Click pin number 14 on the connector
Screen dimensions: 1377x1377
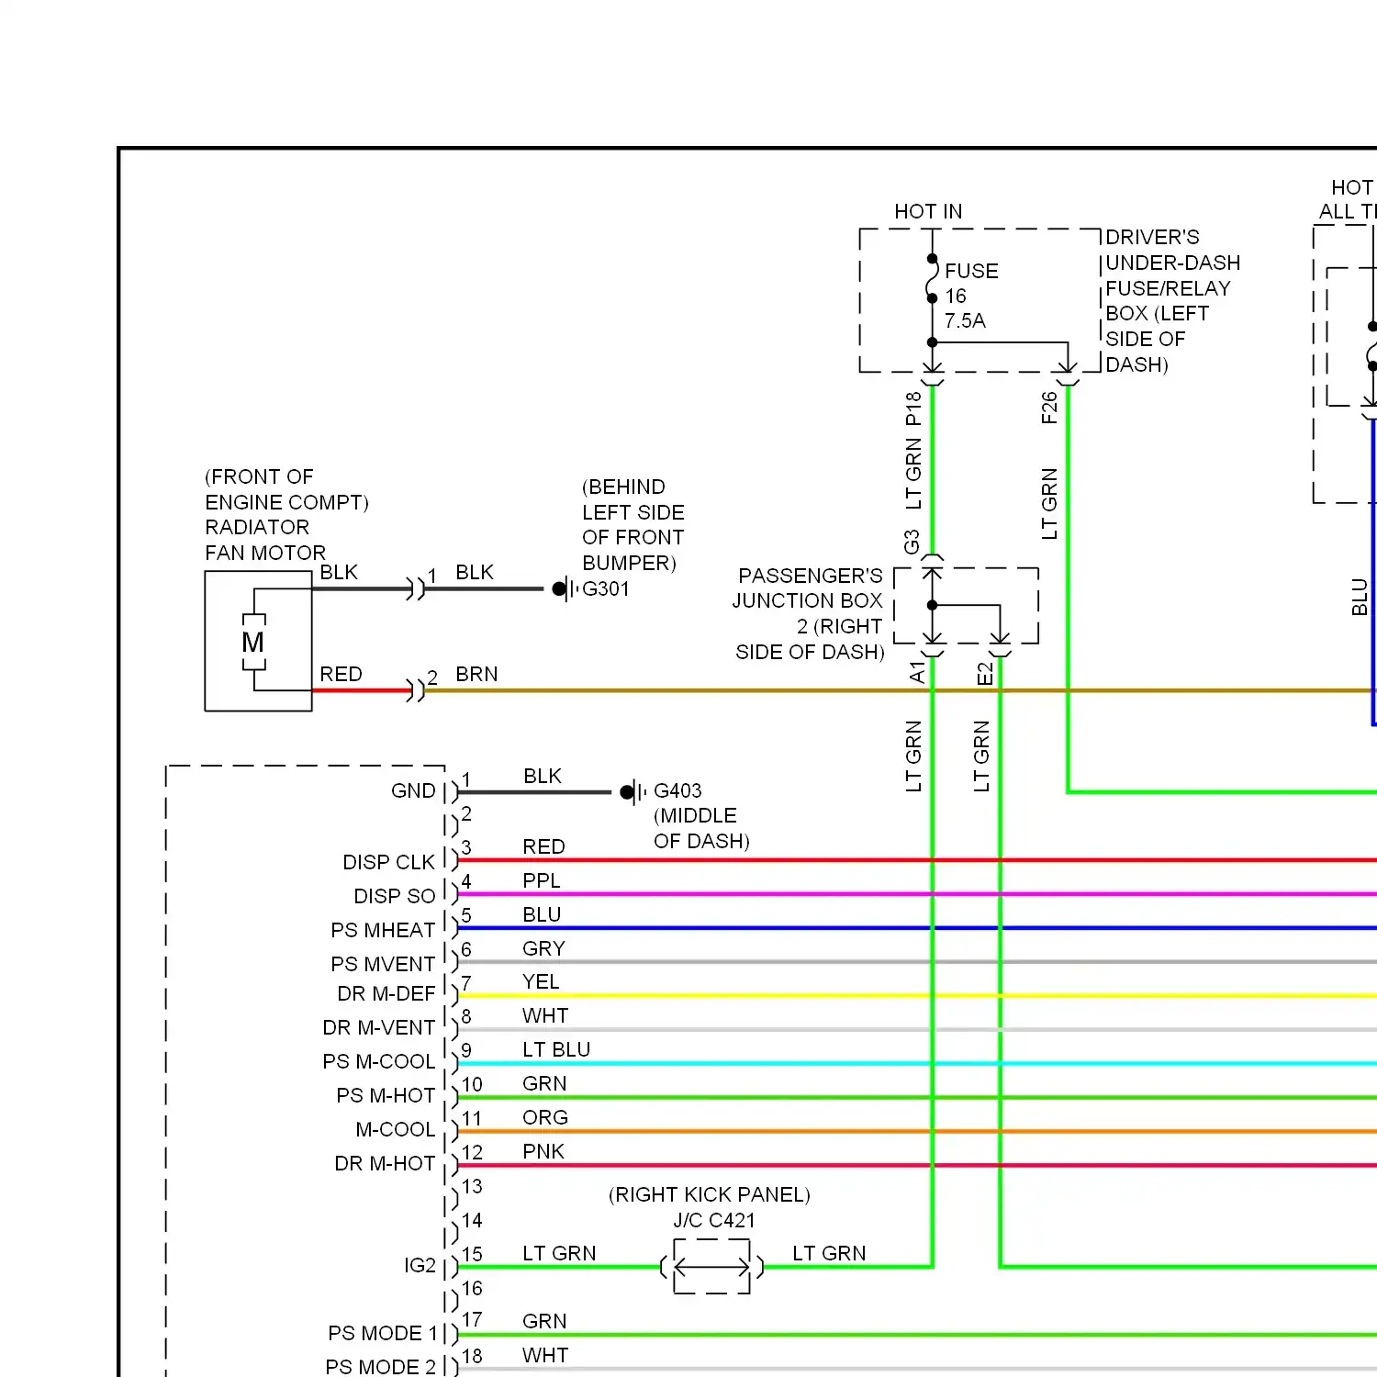pyautogui.click(x=472, y=1220)
